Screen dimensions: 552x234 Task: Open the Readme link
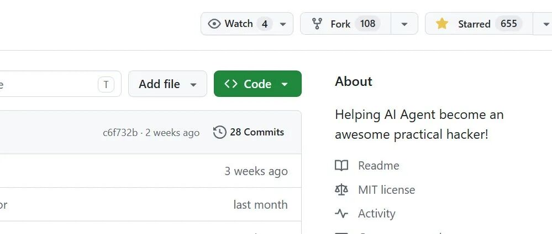pyautogui.click(x=378, y=166)
